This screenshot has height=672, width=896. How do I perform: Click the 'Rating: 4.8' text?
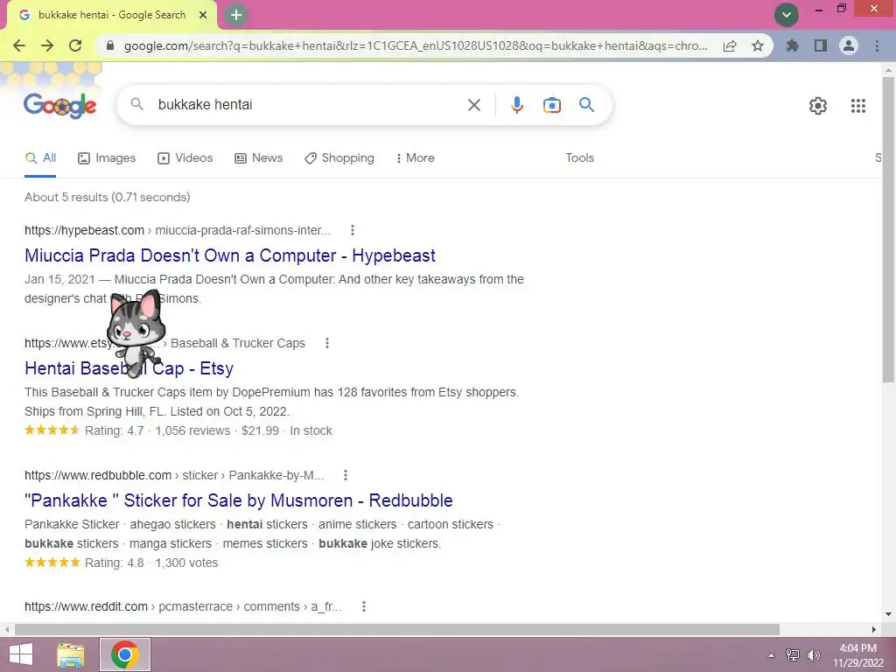(115, 563)
